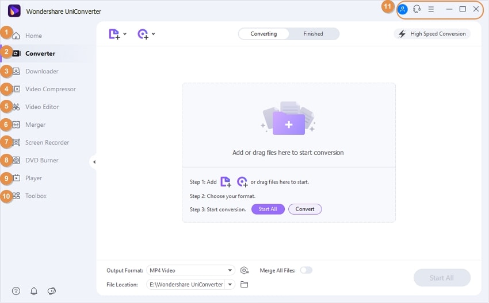The image size is (489, 303).
Task: Switch to the Converting tab
Action: pos(263,34)
